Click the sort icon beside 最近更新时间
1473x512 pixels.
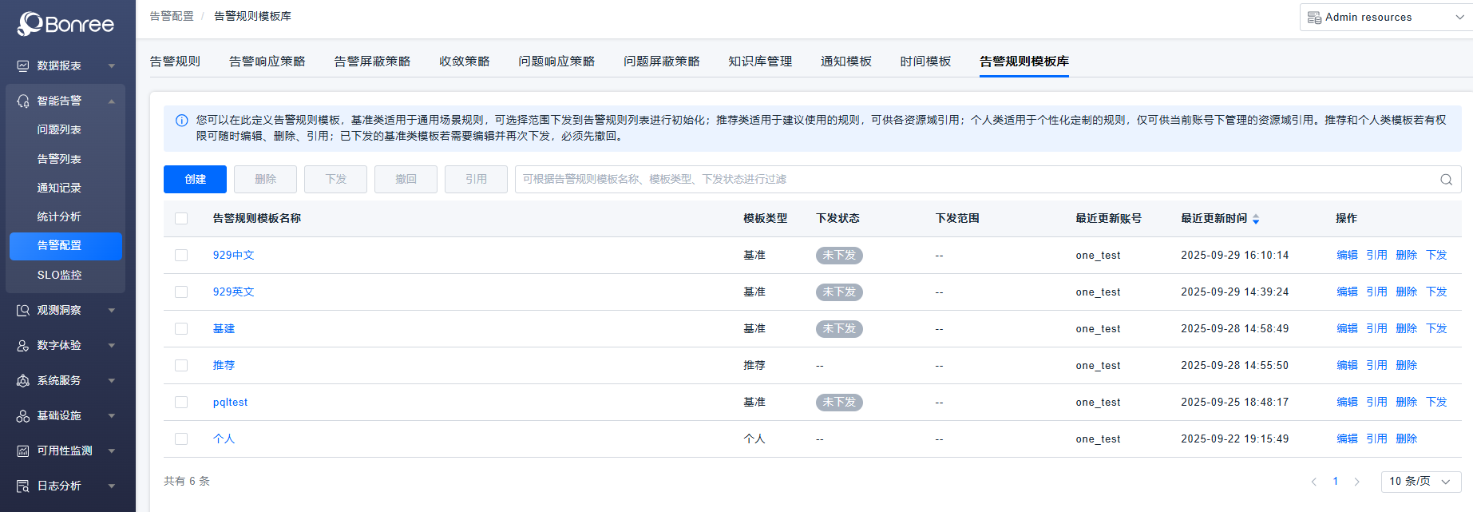1256,219
